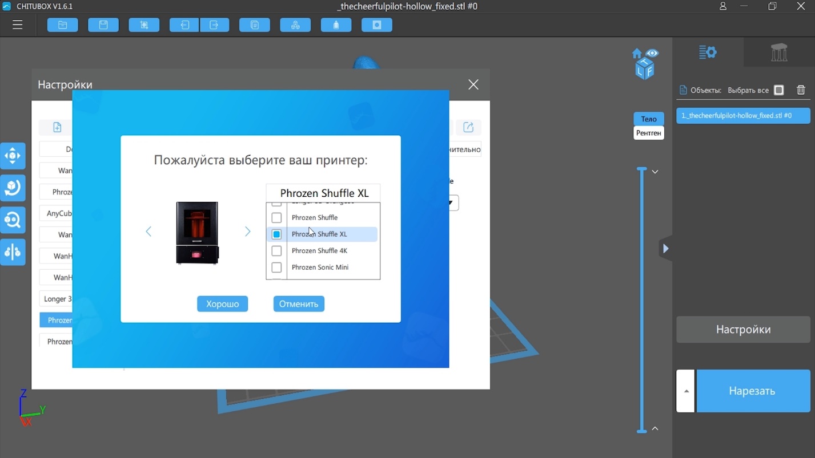Open file with the folder toolbar icon
The image size is (815, 458).
click(63, 25)
